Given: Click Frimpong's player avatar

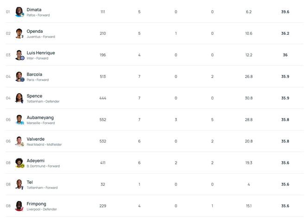Looking at the screenshot, I should (19, 206).
